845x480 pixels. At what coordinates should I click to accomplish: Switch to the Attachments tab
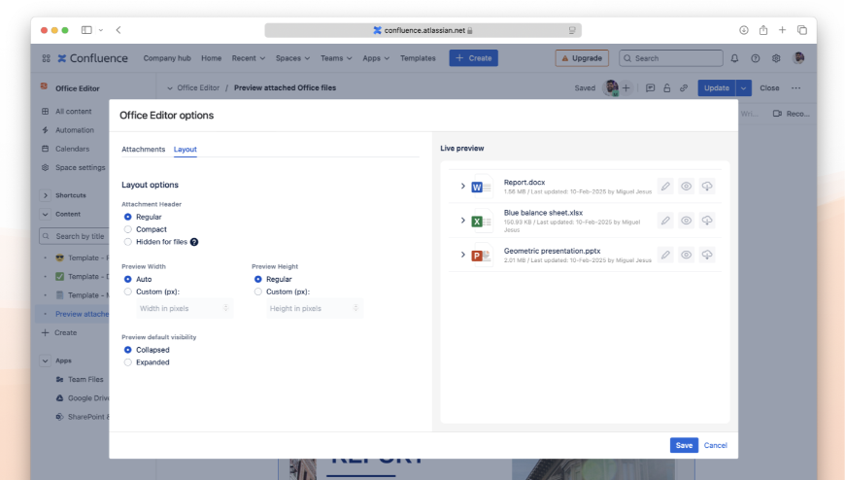coord(143,150)
